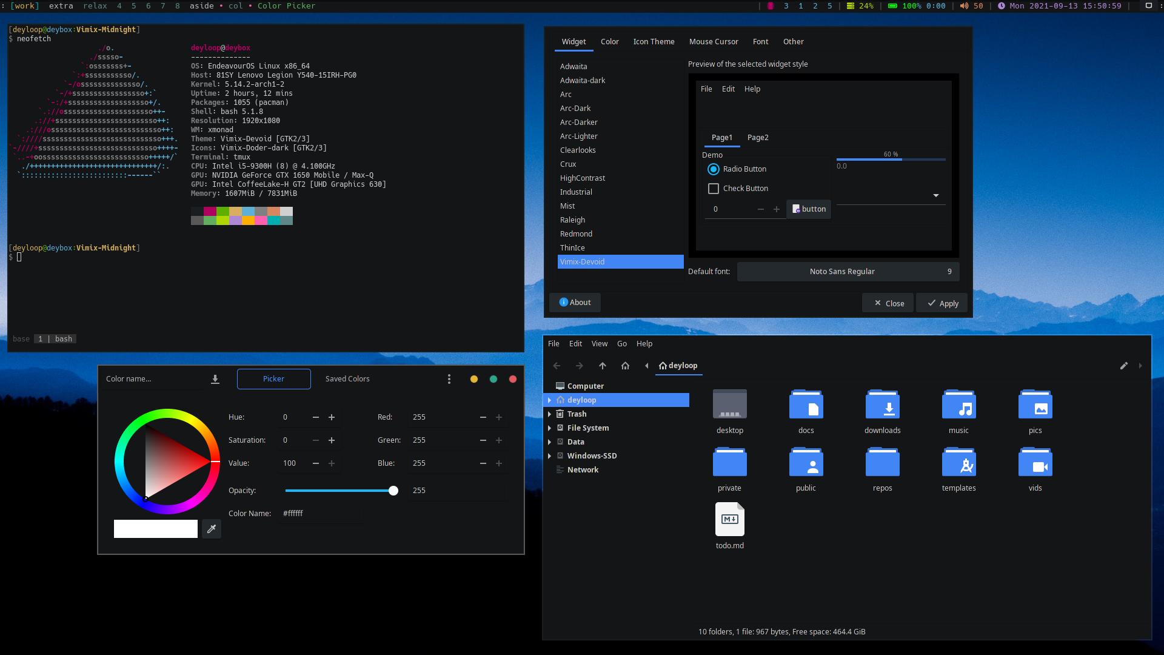The width and height of the screenshot is (1164, 655).
Task: Open the Saved Colors view
Action: tap(347, 379)
